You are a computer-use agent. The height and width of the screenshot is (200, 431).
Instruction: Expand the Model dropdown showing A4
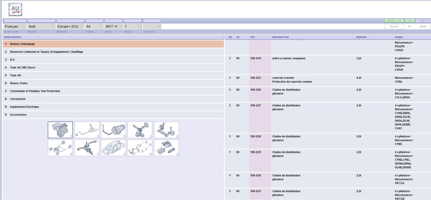coord(94,26)
